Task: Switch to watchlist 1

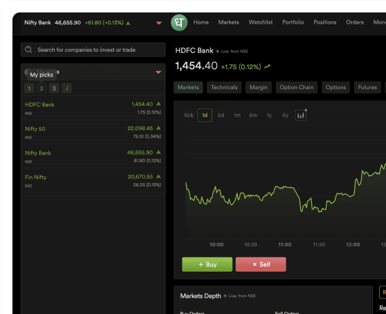Action: click(x=29, y=88)
